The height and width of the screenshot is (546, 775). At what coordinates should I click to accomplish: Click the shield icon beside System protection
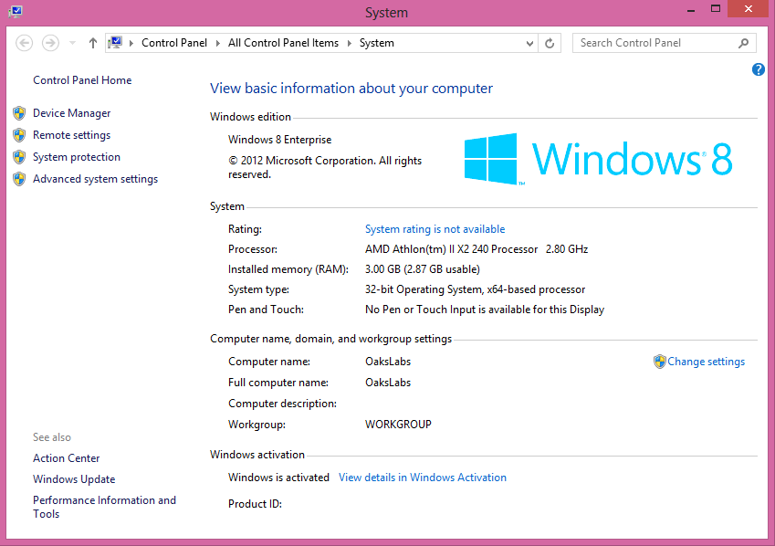point(19,157)
